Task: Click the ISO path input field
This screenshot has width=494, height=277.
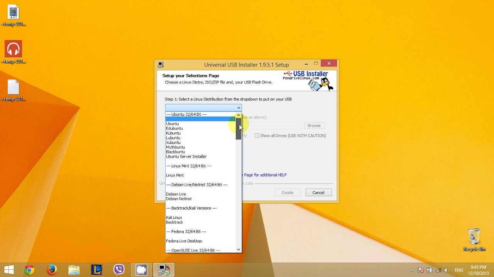Action: (x=271, y=125)
